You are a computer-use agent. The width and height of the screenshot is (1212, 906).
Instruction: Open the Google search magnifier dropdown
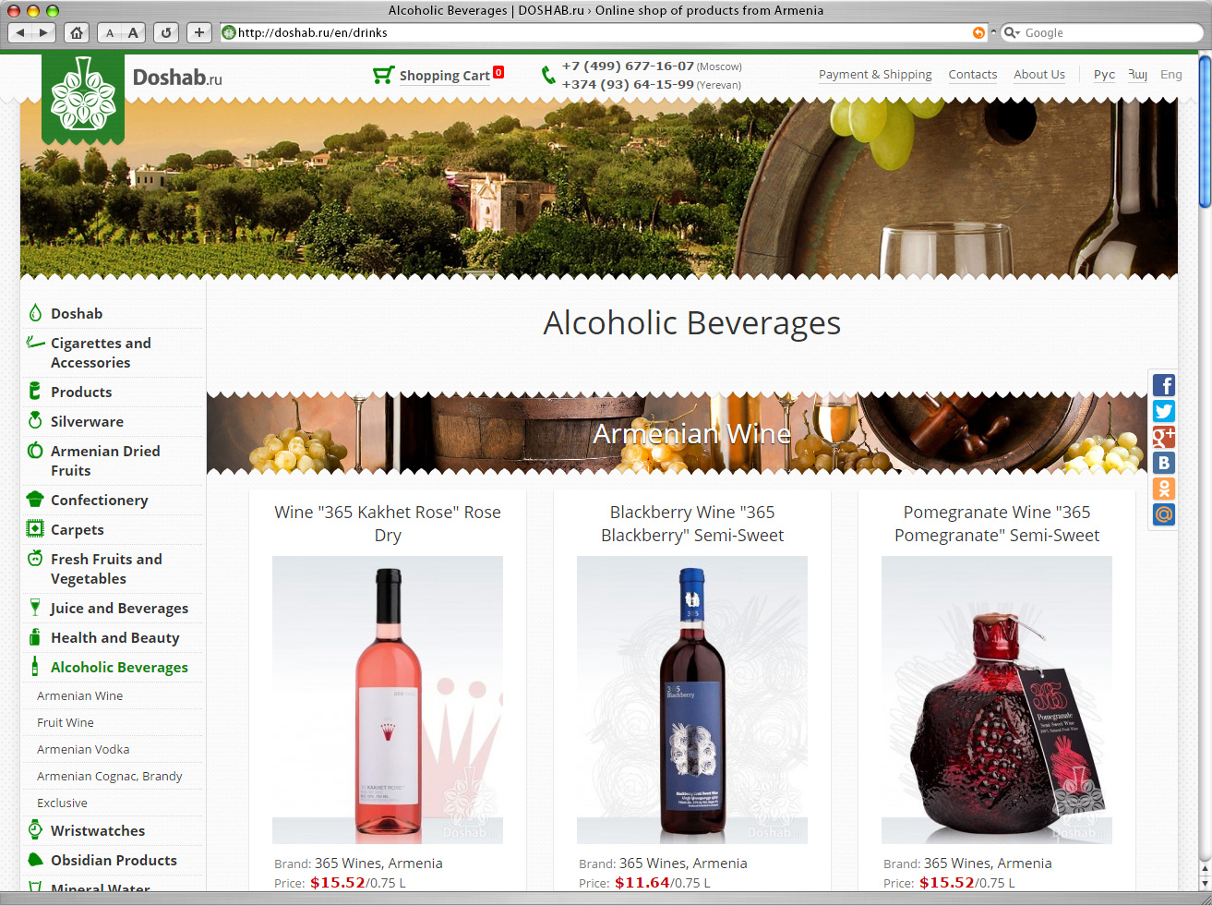[1012, 32]
